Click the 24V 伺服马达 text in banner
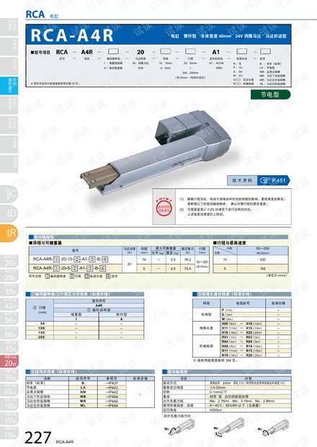Image resolution: width=317 pixels, height=447 pixels. tap(248, 36)
